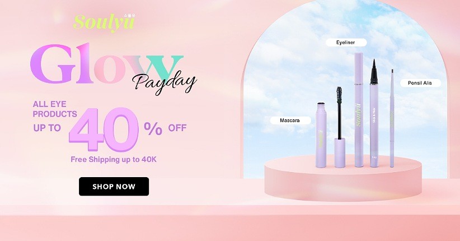Click the large Glow headline text

click(x=106, y=64)
